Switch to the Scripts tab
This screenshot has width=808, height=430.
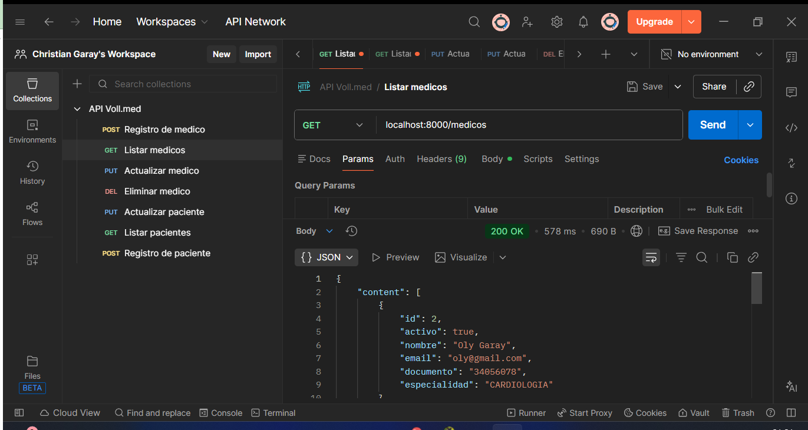[537, 159]
